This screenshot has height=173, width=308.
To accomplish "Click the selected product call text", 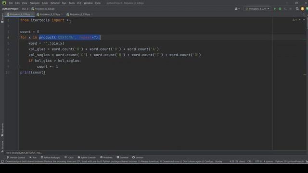I will [x=70, y=37].
